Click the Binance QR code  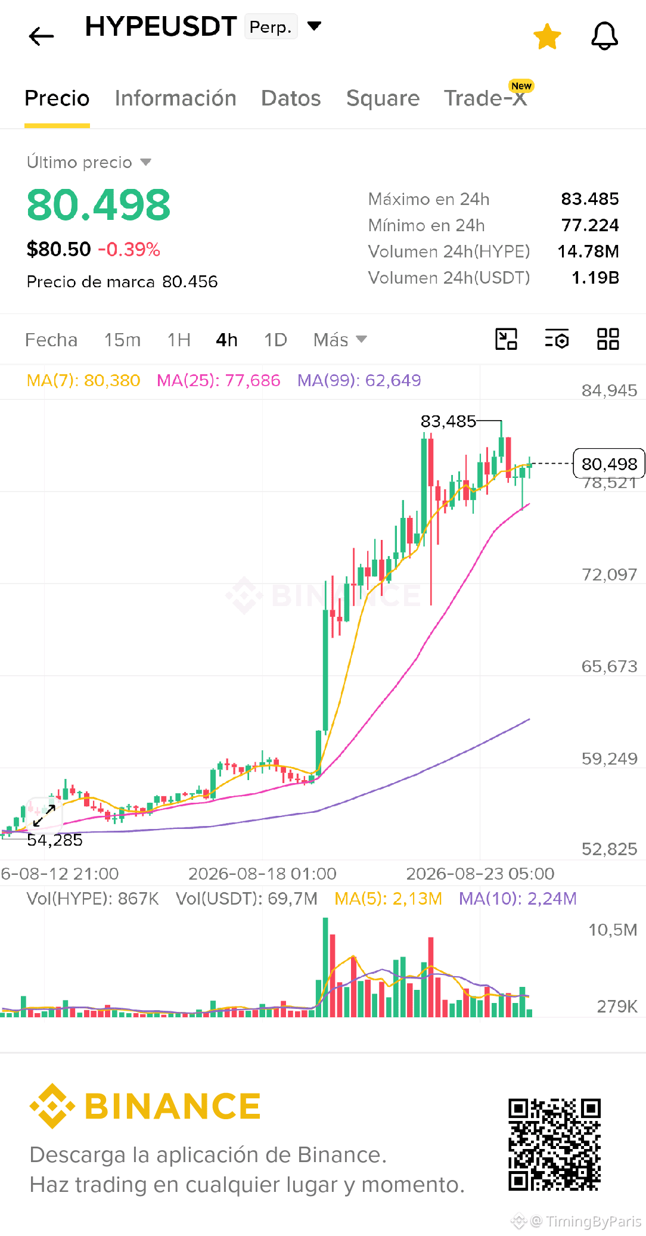pyautogui.click(x=554, y=1145)
